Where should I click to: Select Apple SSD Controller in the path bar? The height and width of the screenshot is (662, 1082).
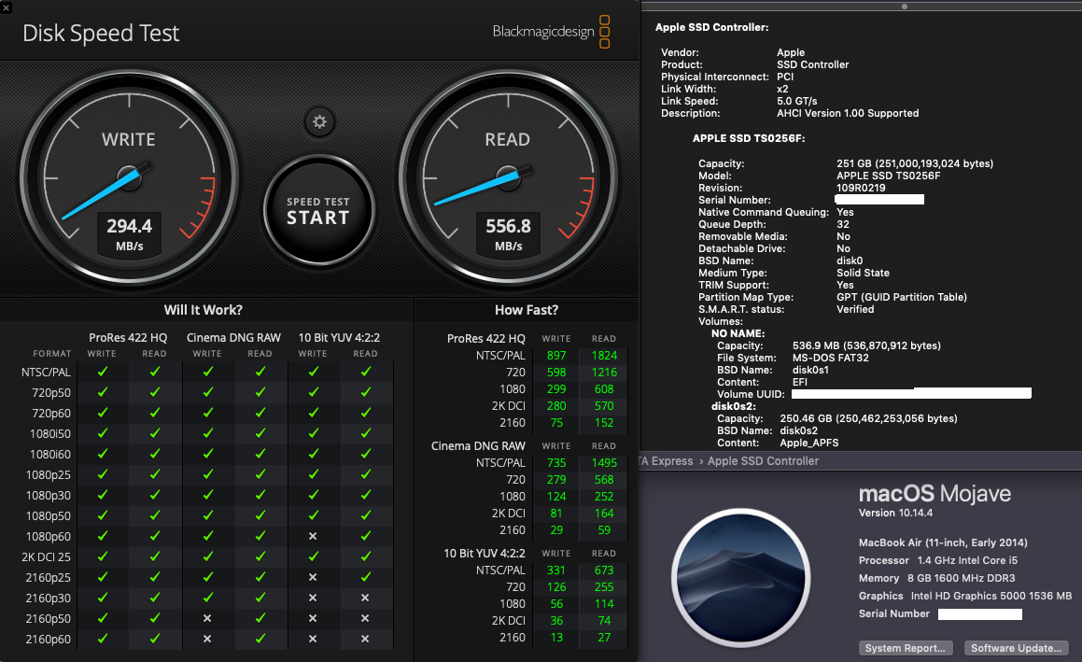click(764, 461)
